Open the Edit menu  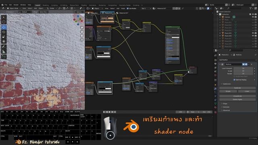tap(10, 5)
